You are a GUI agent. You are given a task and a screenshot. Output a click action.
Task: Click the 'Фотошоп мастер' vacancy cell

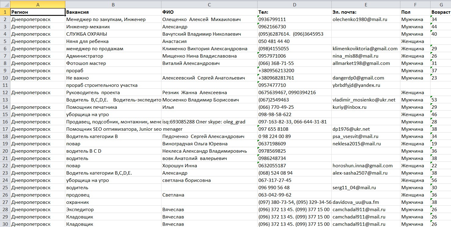[x=114, y=63]
